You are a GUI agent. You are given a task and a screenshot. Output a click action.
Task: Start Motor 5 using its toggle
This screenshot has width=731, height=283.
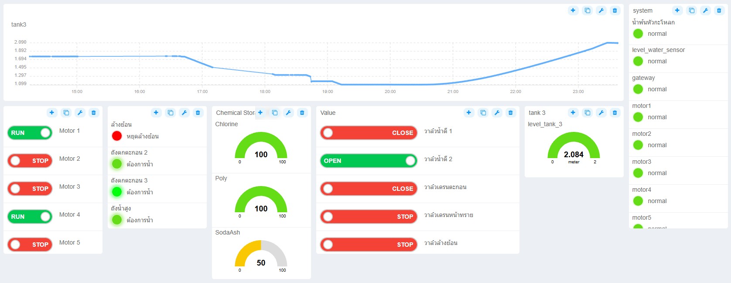pos(30,245)
